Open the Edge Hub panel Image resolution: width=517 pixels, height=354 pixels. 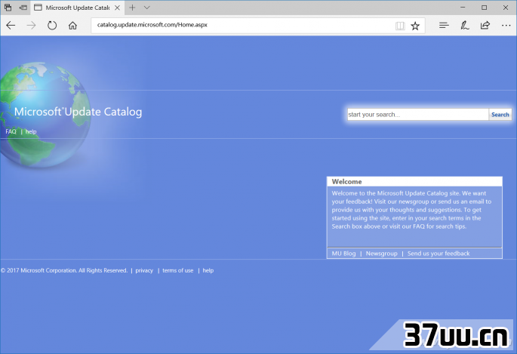[444, 26]
